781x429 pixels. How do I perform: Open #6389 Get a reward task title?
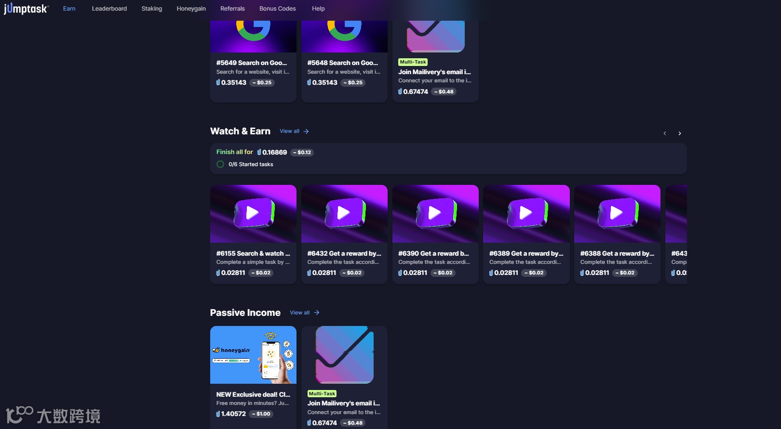click(526, 253)
